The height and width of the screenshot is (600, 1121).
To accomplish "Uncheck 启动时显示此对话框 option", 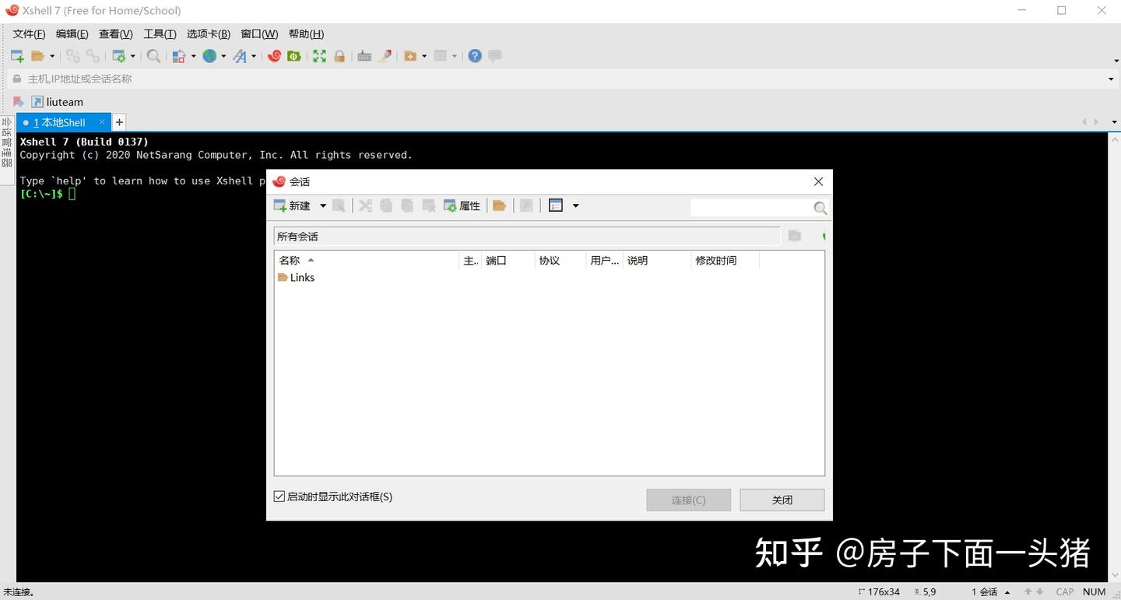I will 279,496.
